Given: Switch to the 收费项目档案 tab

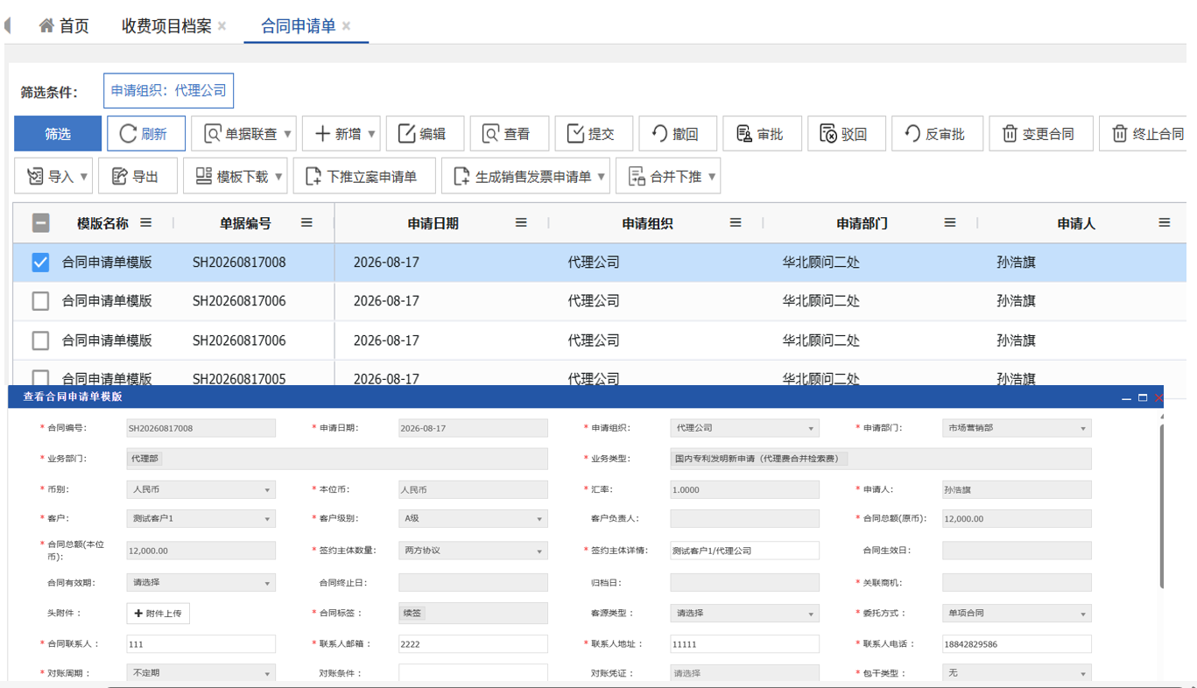Looking at the screenshot, I should [167, 26].
